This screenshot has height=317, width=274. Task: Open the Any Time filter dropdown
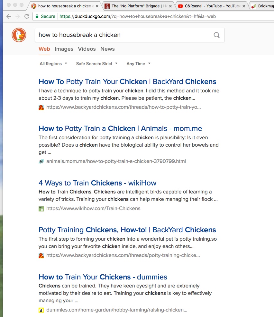pyautogui.click(x=138, y=64)
